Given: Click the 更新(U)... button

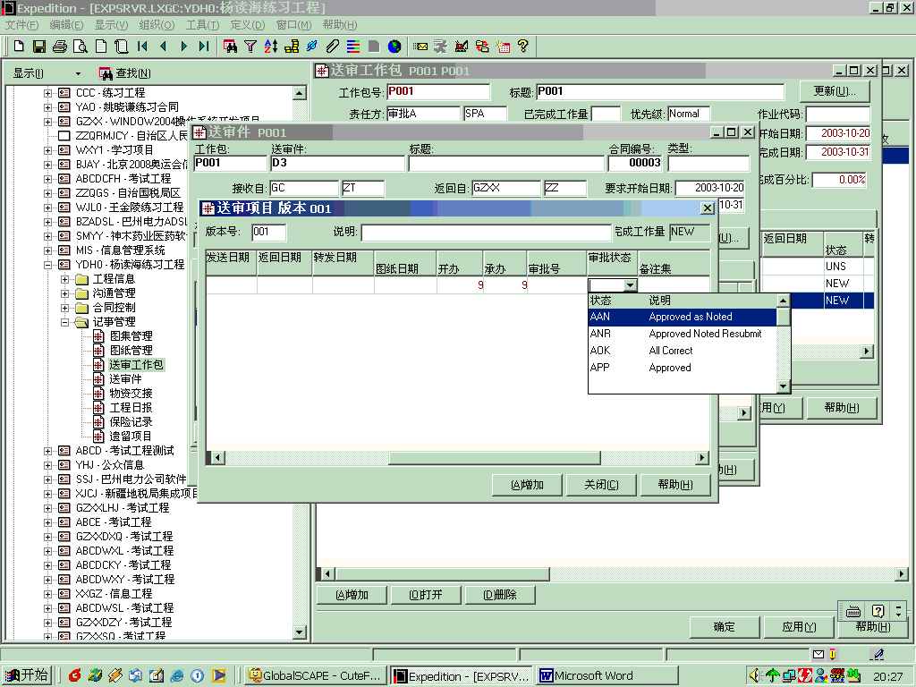Looking at the screenshot, I should (835, 92).
